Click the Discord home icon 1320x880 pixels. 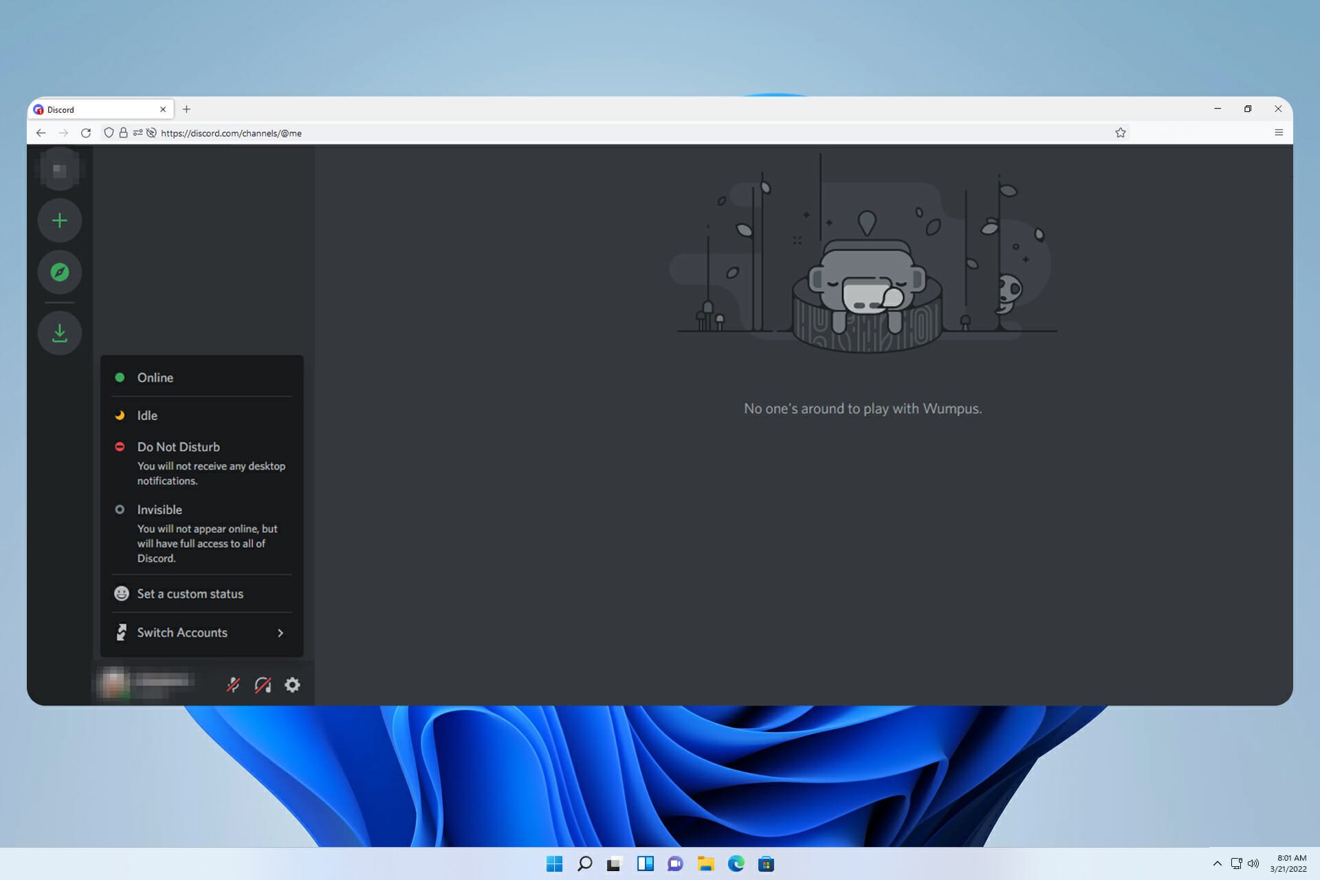coord(59,169)
